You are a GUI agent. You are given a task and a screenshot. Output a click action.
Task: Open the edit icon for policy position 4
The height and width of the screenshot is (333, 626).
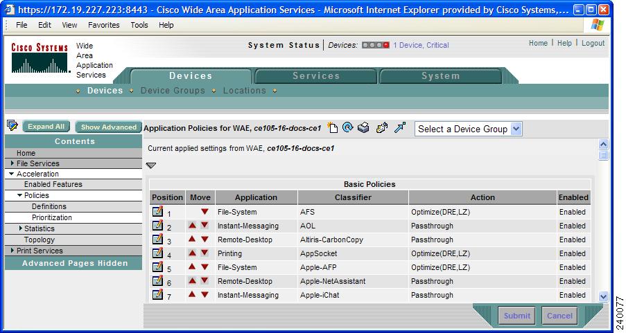(157, 253)
